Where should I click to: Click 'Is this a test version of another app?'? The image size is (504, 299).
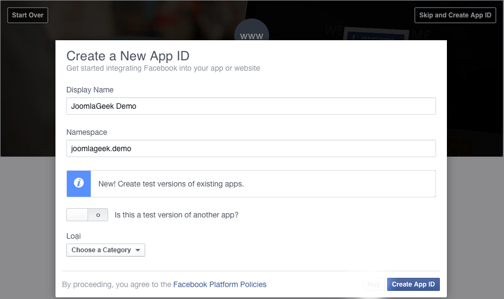click(177, 215)
